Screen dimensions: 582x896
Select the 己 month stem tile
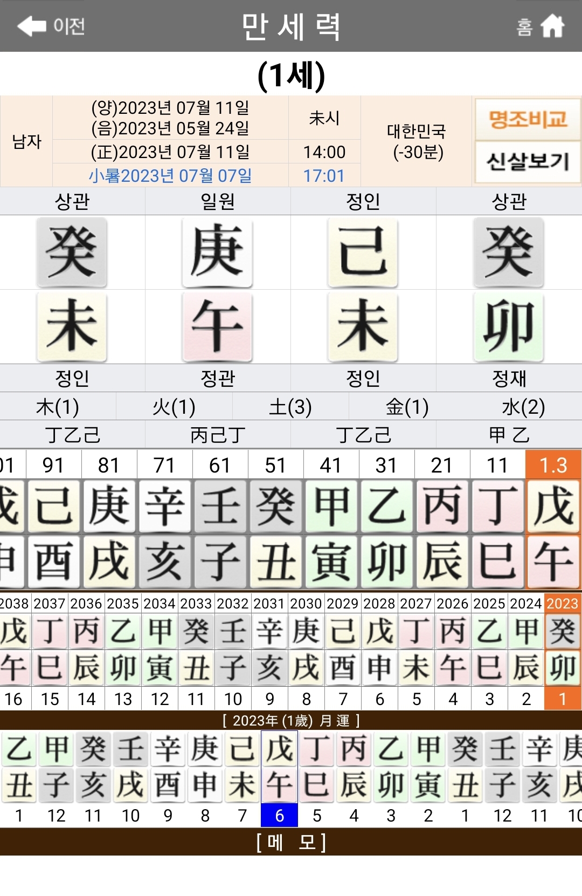point(363,252)
